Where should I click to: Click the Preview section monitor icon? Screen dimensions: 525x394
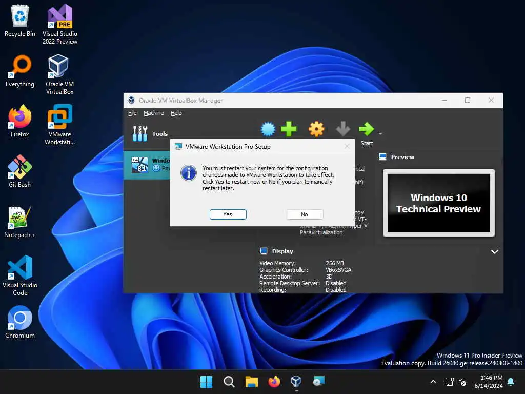(382, 157)
